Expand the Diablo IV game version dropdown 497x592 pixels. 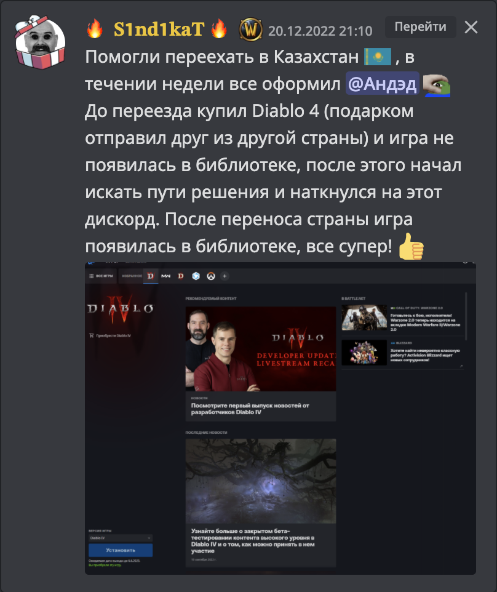[121, 538]
